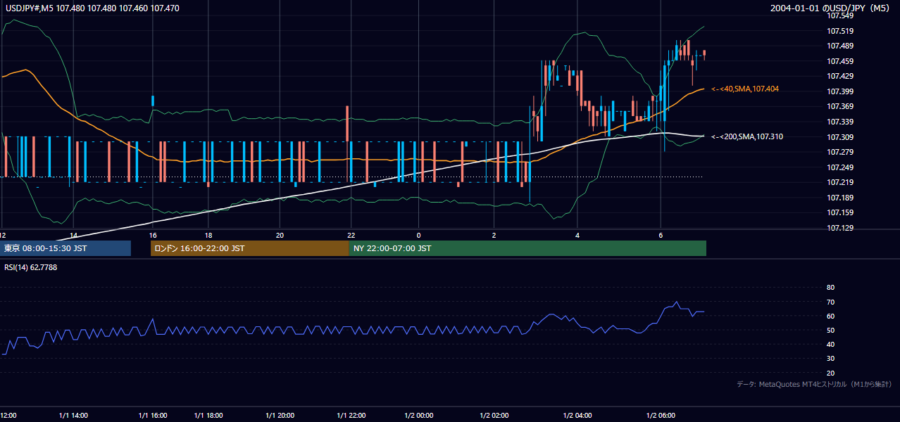Image resolution: width=900 pixels, height=422 pixels.
Task: Click the '1/2 00:00' bottom time label
Action: [419, 415]
